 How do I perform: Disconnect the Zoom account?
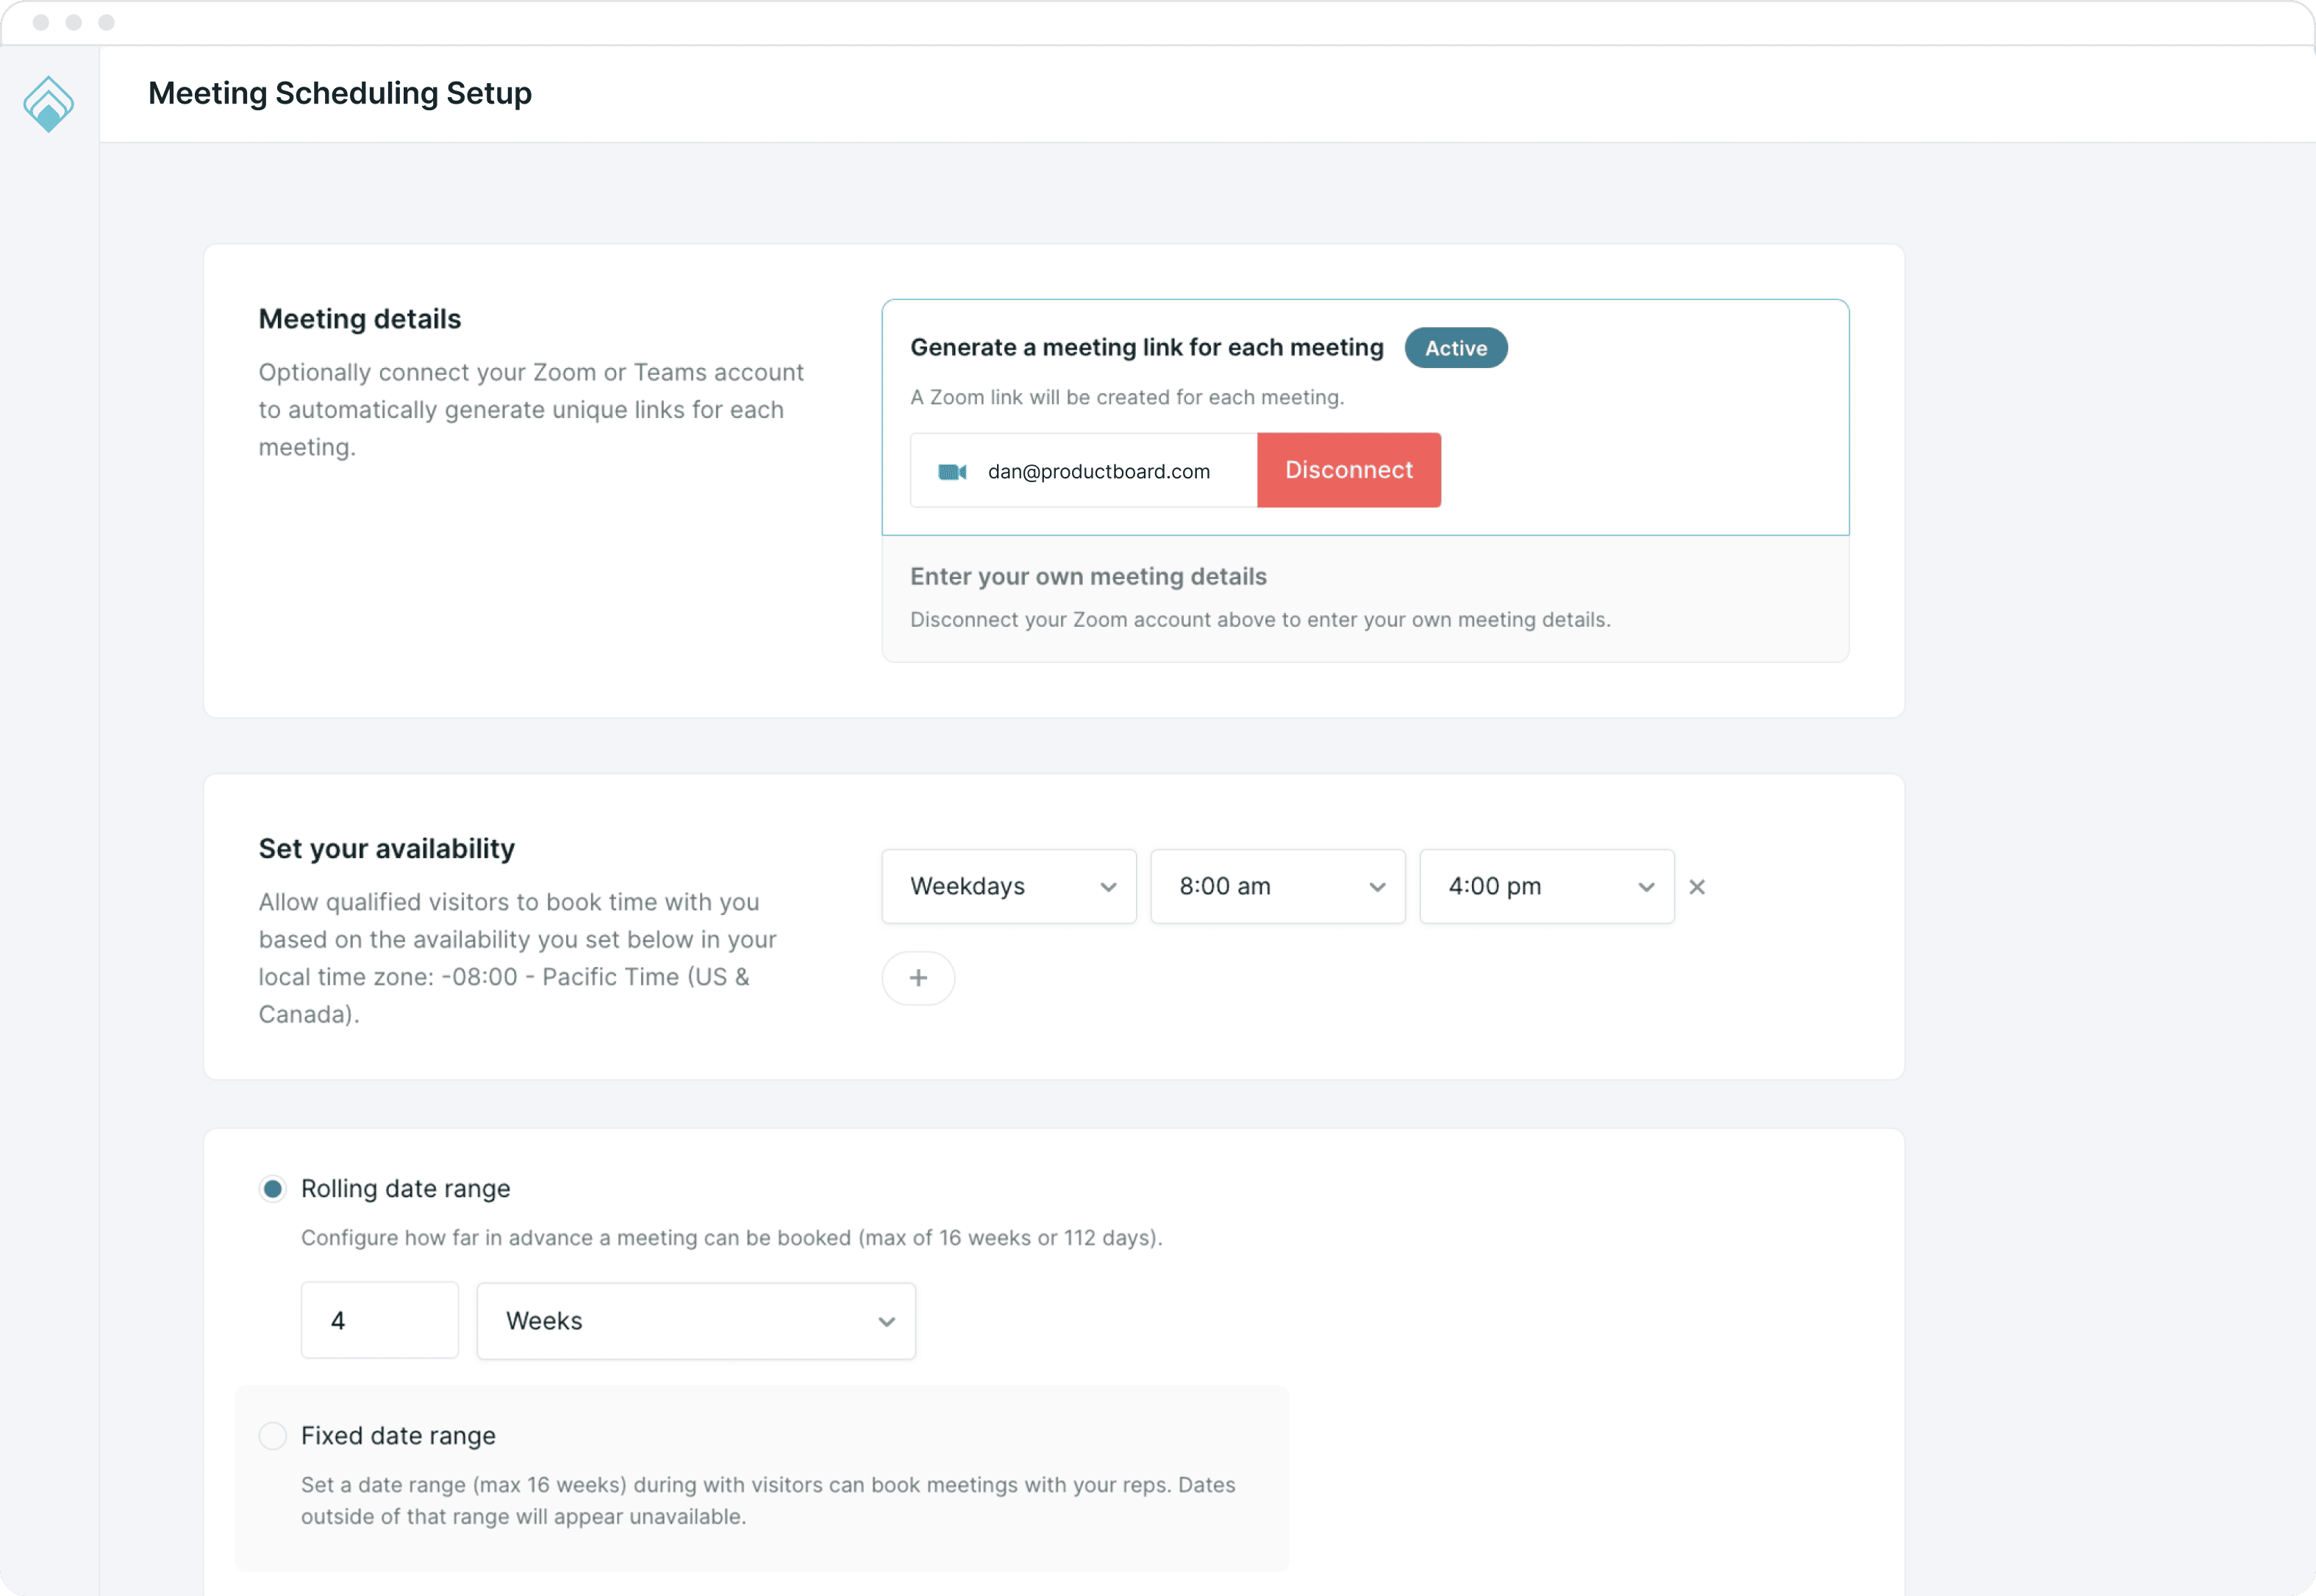pos(1348,470)
